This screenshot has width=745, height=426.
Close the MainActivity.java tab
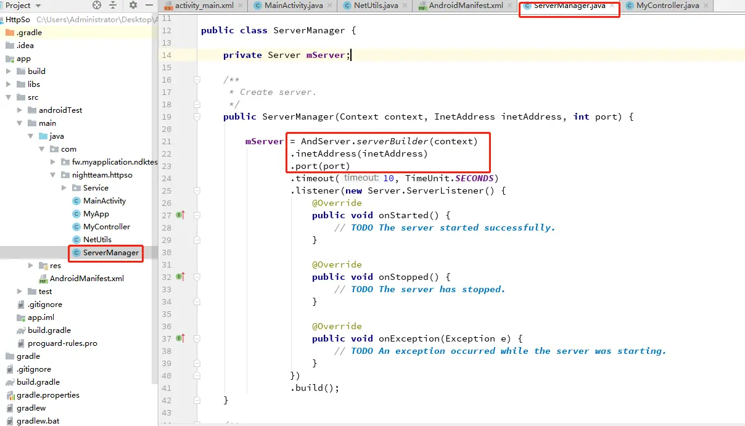click(x=330, y=6)
